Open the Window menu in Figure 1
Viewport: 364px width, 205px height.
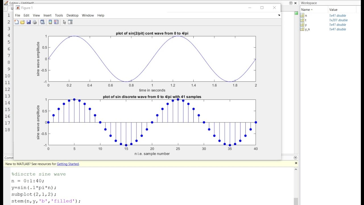[88, 15]
